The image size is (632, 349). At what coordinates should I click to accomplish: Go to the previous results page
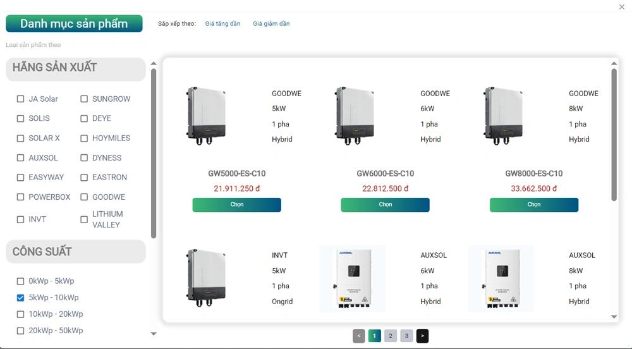(359, 336)
